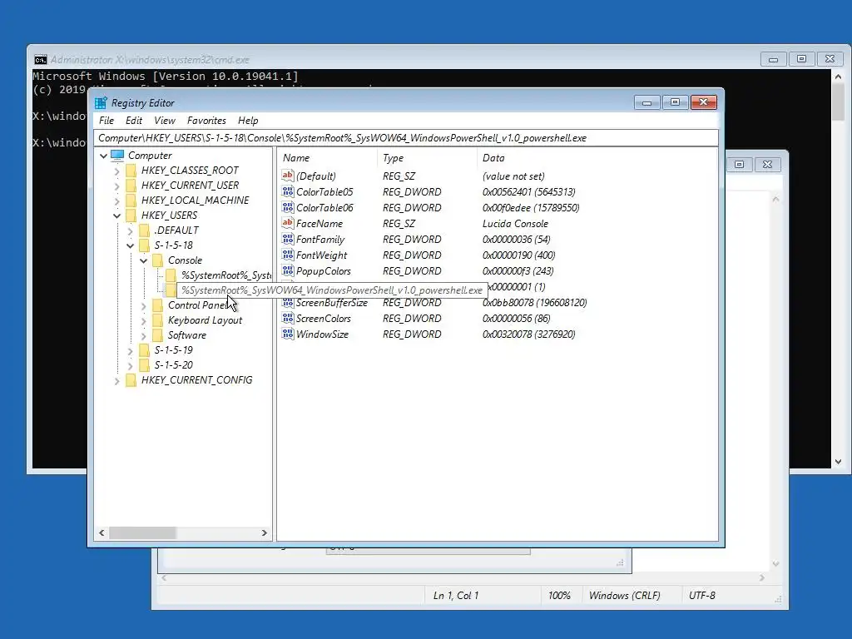Collapse the Computer root node
The height and width of the screenshot is (639, 852).
103,156
